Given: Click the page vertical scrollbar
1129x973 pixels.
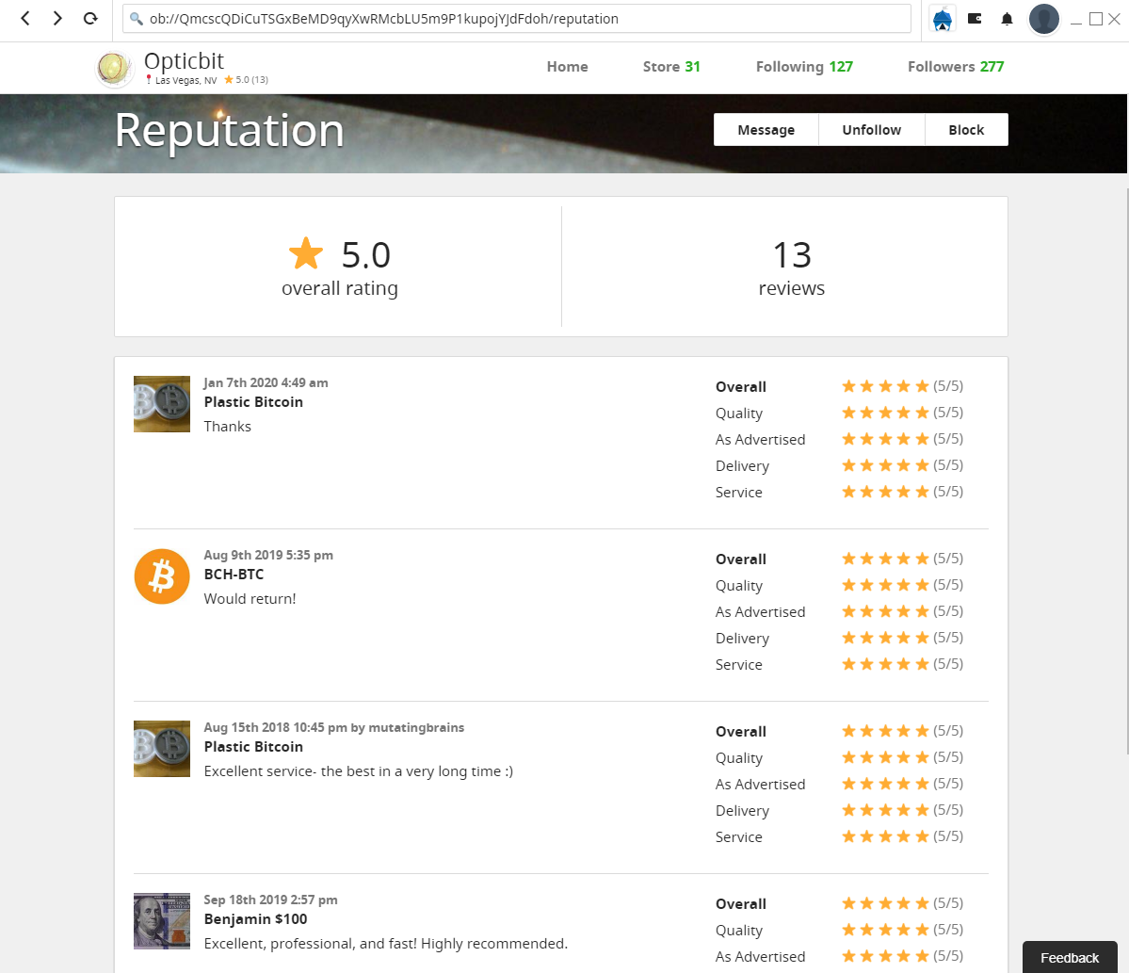Looking at the screenshot, I should (x=1127, y=471).
